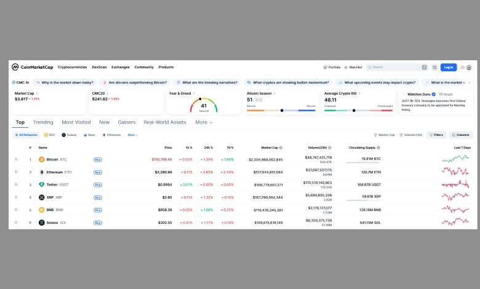Ask "Are altcoins outperforming Bitcoin?"
The image size is (480, 289).
point(135,82)
